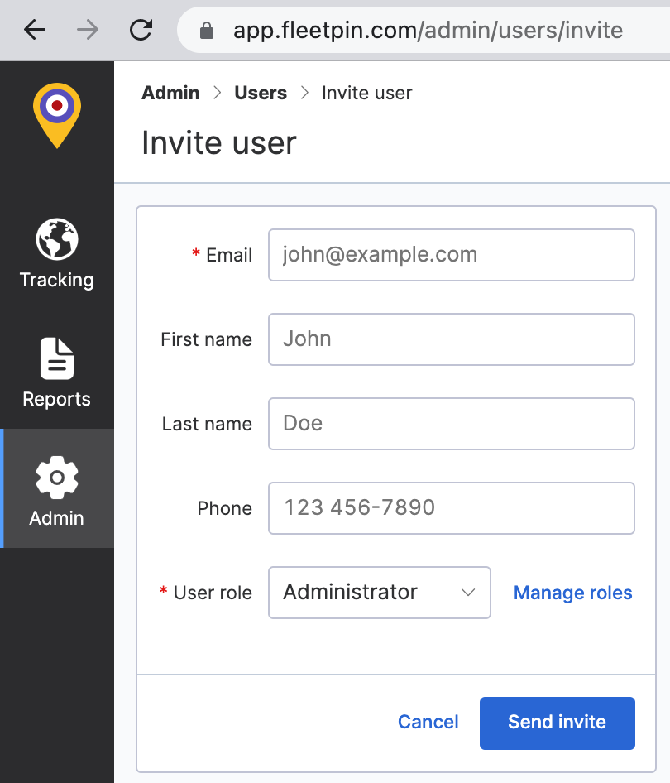Viewport: 670px width, 783px height.
Task: Cancel the user invitation
Action: point(428,723)
